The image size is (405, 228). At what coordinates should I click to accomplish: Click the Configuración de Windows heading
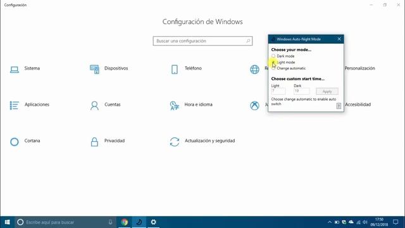tap(202, 22)
